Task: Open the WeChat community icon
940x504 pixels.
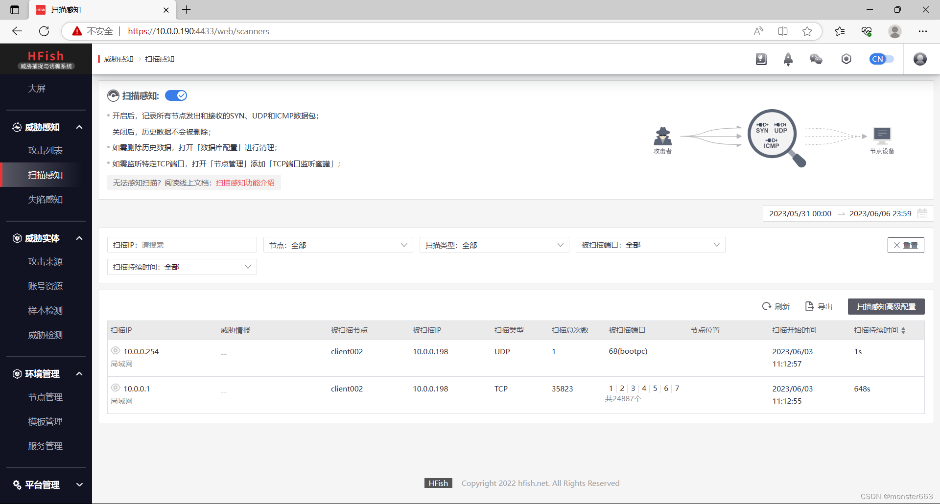Action: point(816,59)
